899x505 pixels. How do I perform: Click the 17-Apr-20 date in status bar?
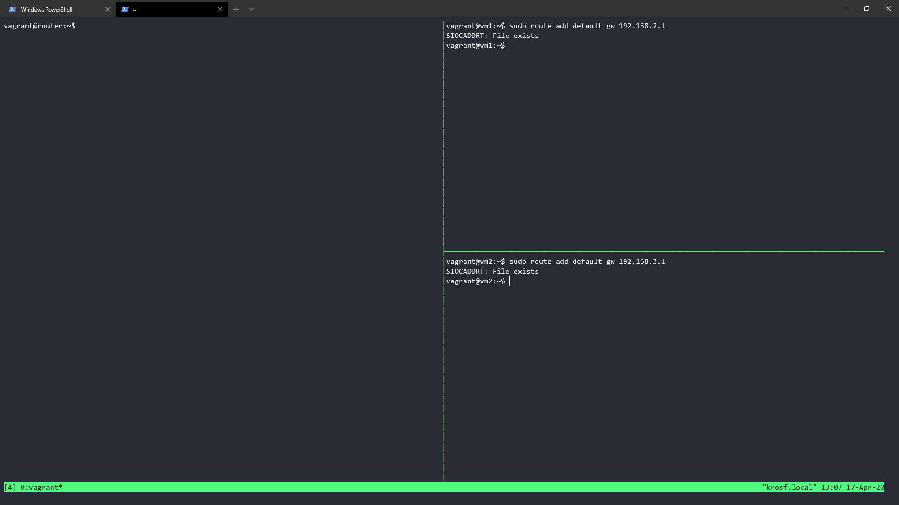865,487
